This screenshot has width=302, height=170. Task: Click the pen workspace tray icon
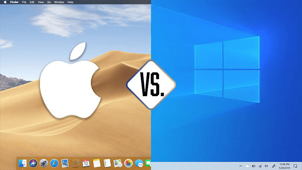[x=274, y=166]
